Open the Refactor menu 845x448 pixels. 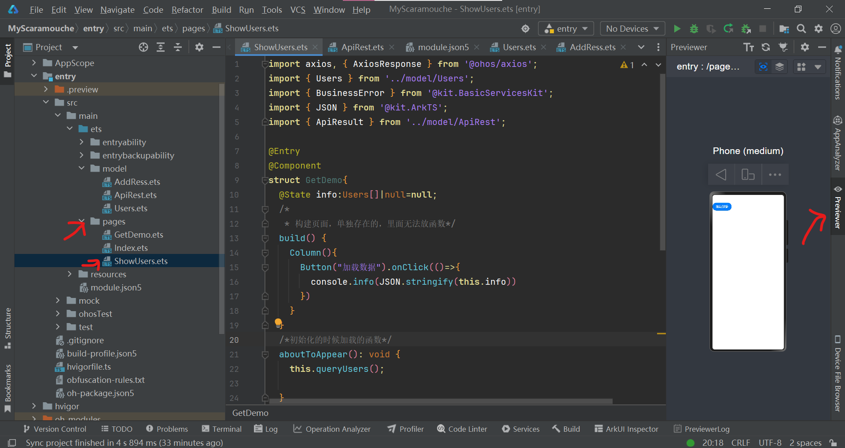[187, 9]
